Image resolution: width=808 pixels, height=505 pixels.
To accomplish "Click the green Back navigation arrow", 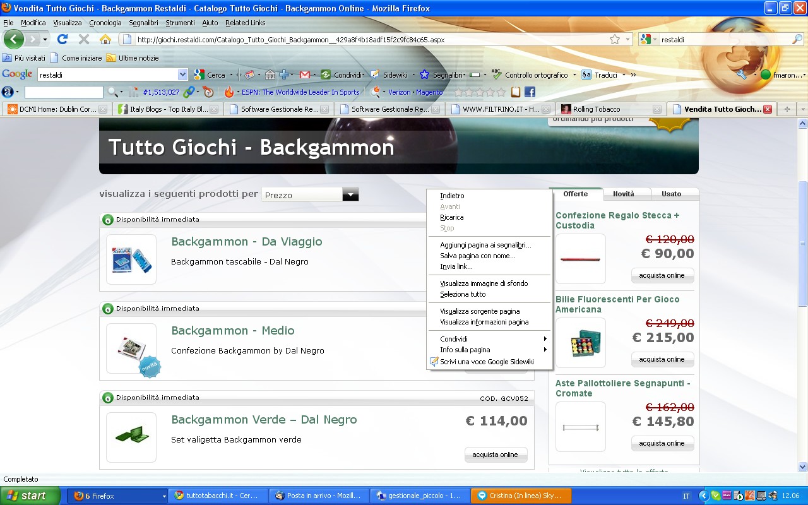I will (14, 39).
